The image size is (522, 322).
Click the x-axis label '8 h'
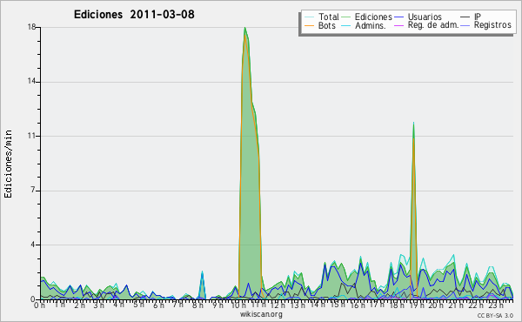[x=197, y=305]
